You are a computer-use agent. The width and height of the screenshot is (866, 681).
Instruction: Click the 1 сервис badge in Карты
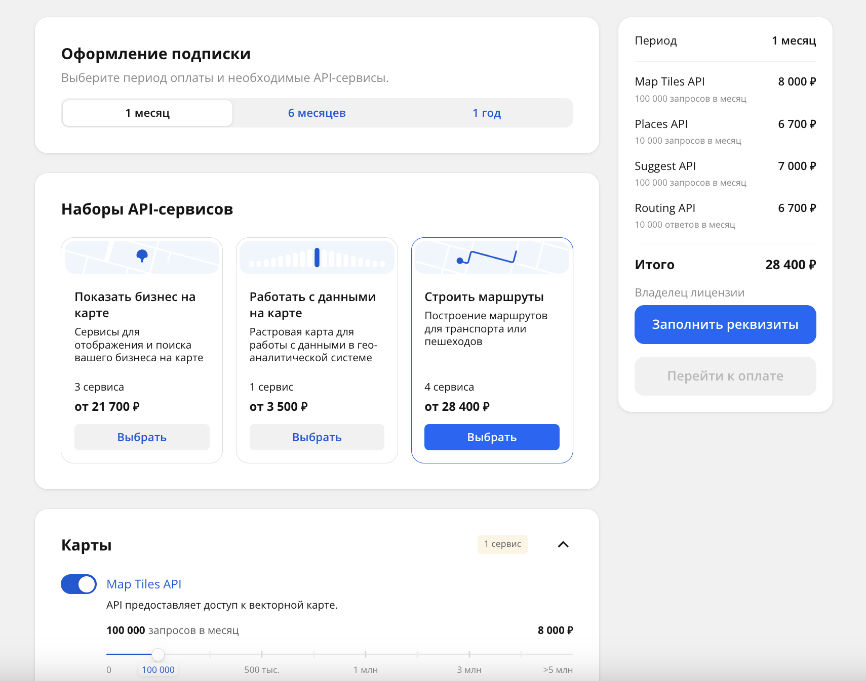pos(502,544)
